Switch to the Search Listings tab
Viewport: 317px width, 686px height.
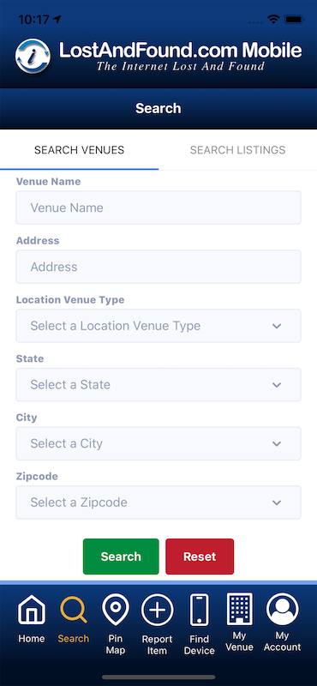point(238,150)
